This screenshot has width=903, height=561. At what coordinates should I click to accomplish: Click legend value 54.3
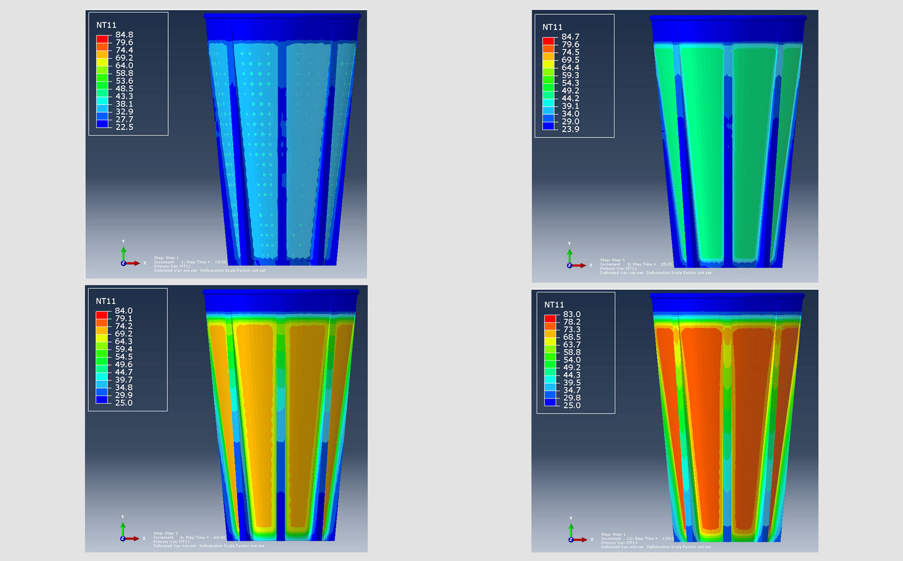click(x=571, y=83)
